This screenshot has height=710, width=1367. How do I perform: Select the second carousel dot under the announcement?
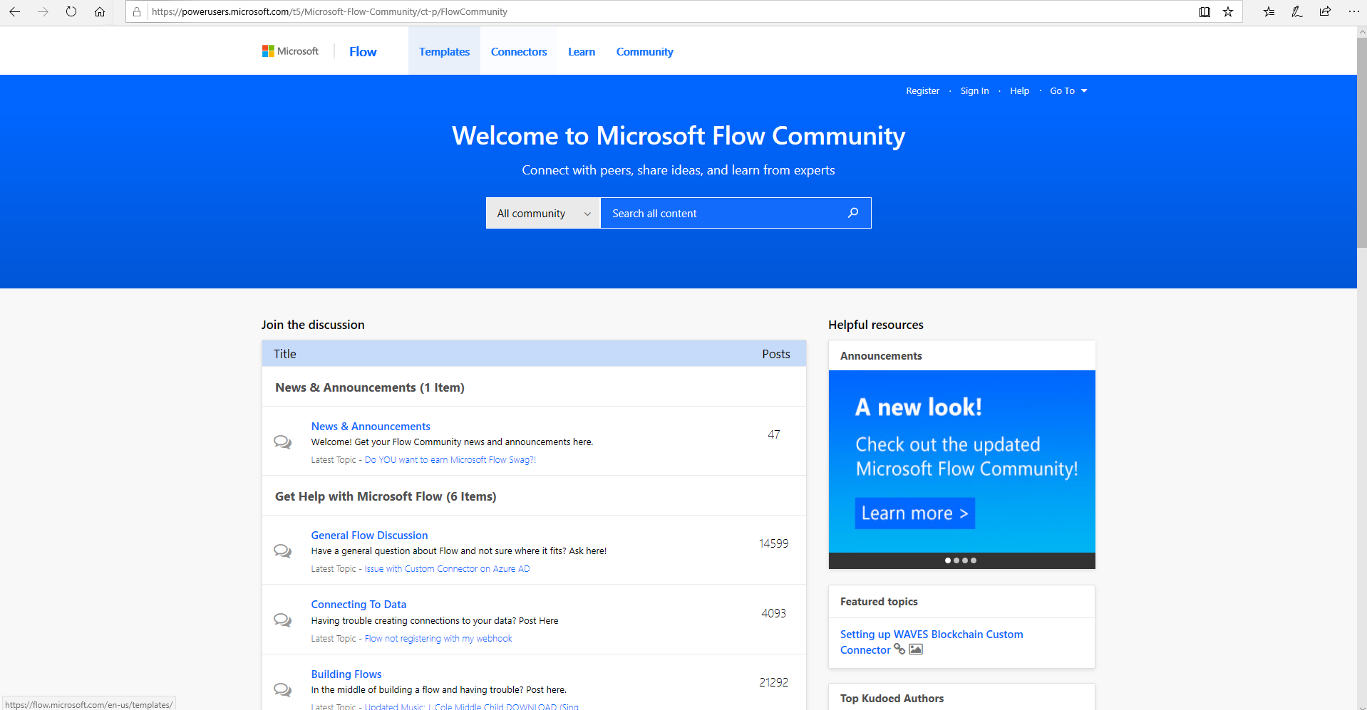pyautogui.click(x=956, y=560)
